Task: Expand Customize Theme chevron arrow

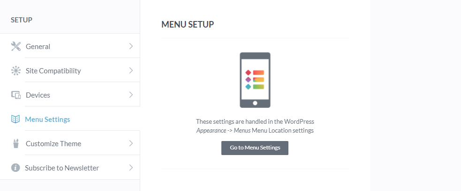Action: [131, 143]
